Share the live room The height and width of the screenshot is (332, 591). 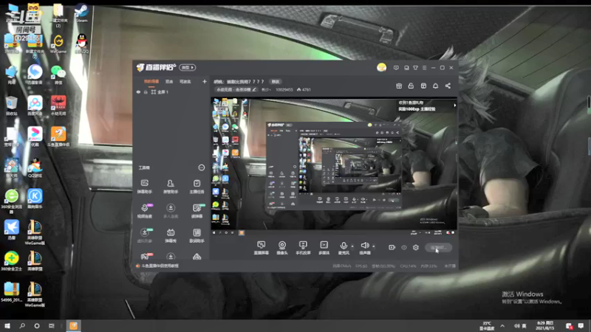(448, 86)
